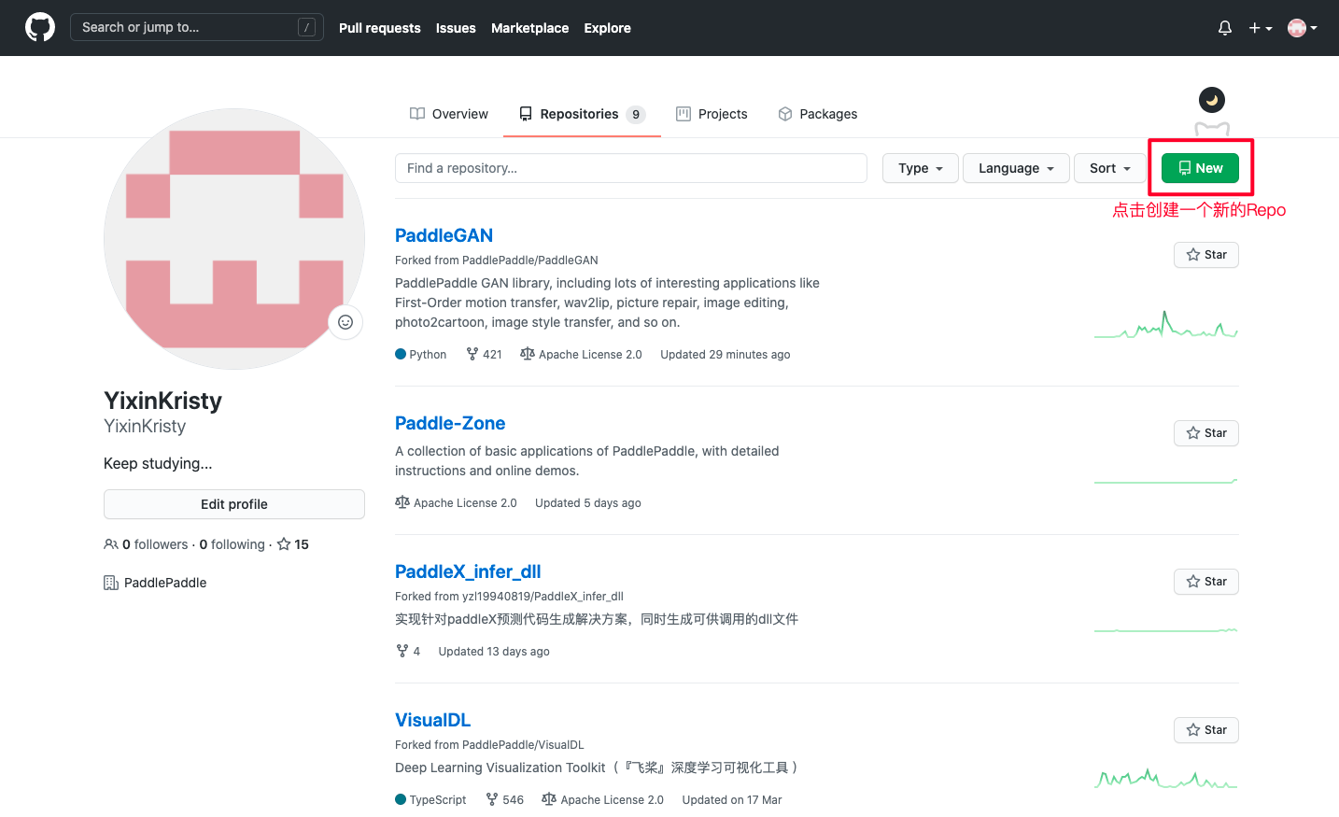Open the GitHub home logo
The image size is (1339, 817).
click(40, 27)
